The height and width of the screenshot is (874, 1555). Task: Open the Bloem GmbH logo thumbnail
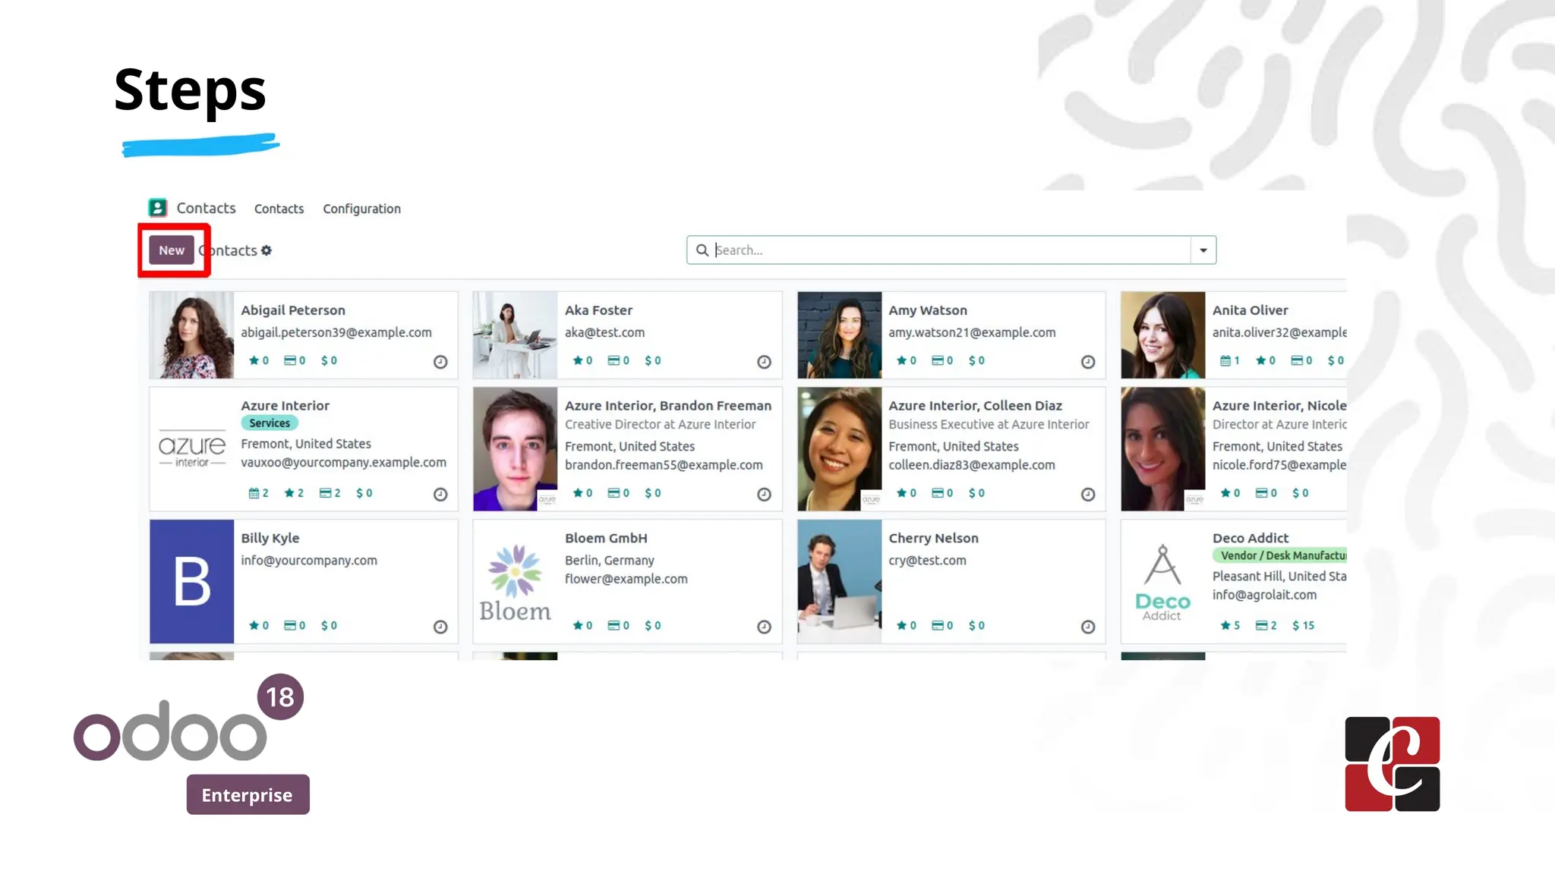516,582
